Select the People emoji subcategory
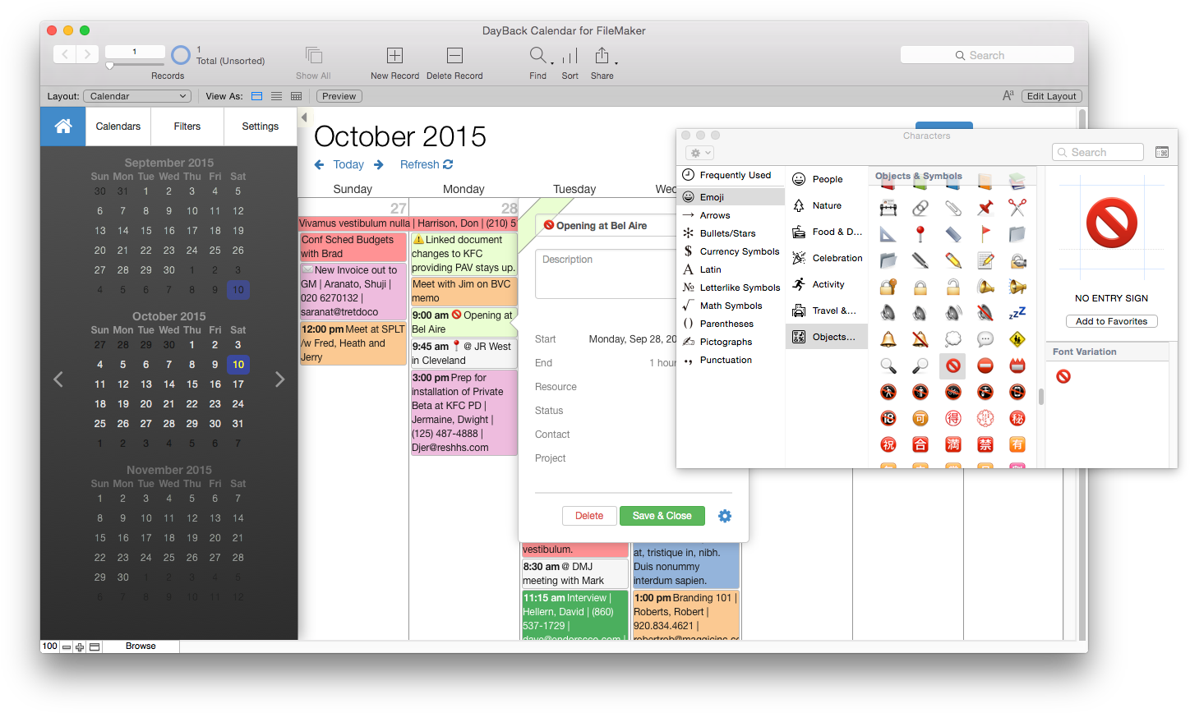 (x=827, y=179)
